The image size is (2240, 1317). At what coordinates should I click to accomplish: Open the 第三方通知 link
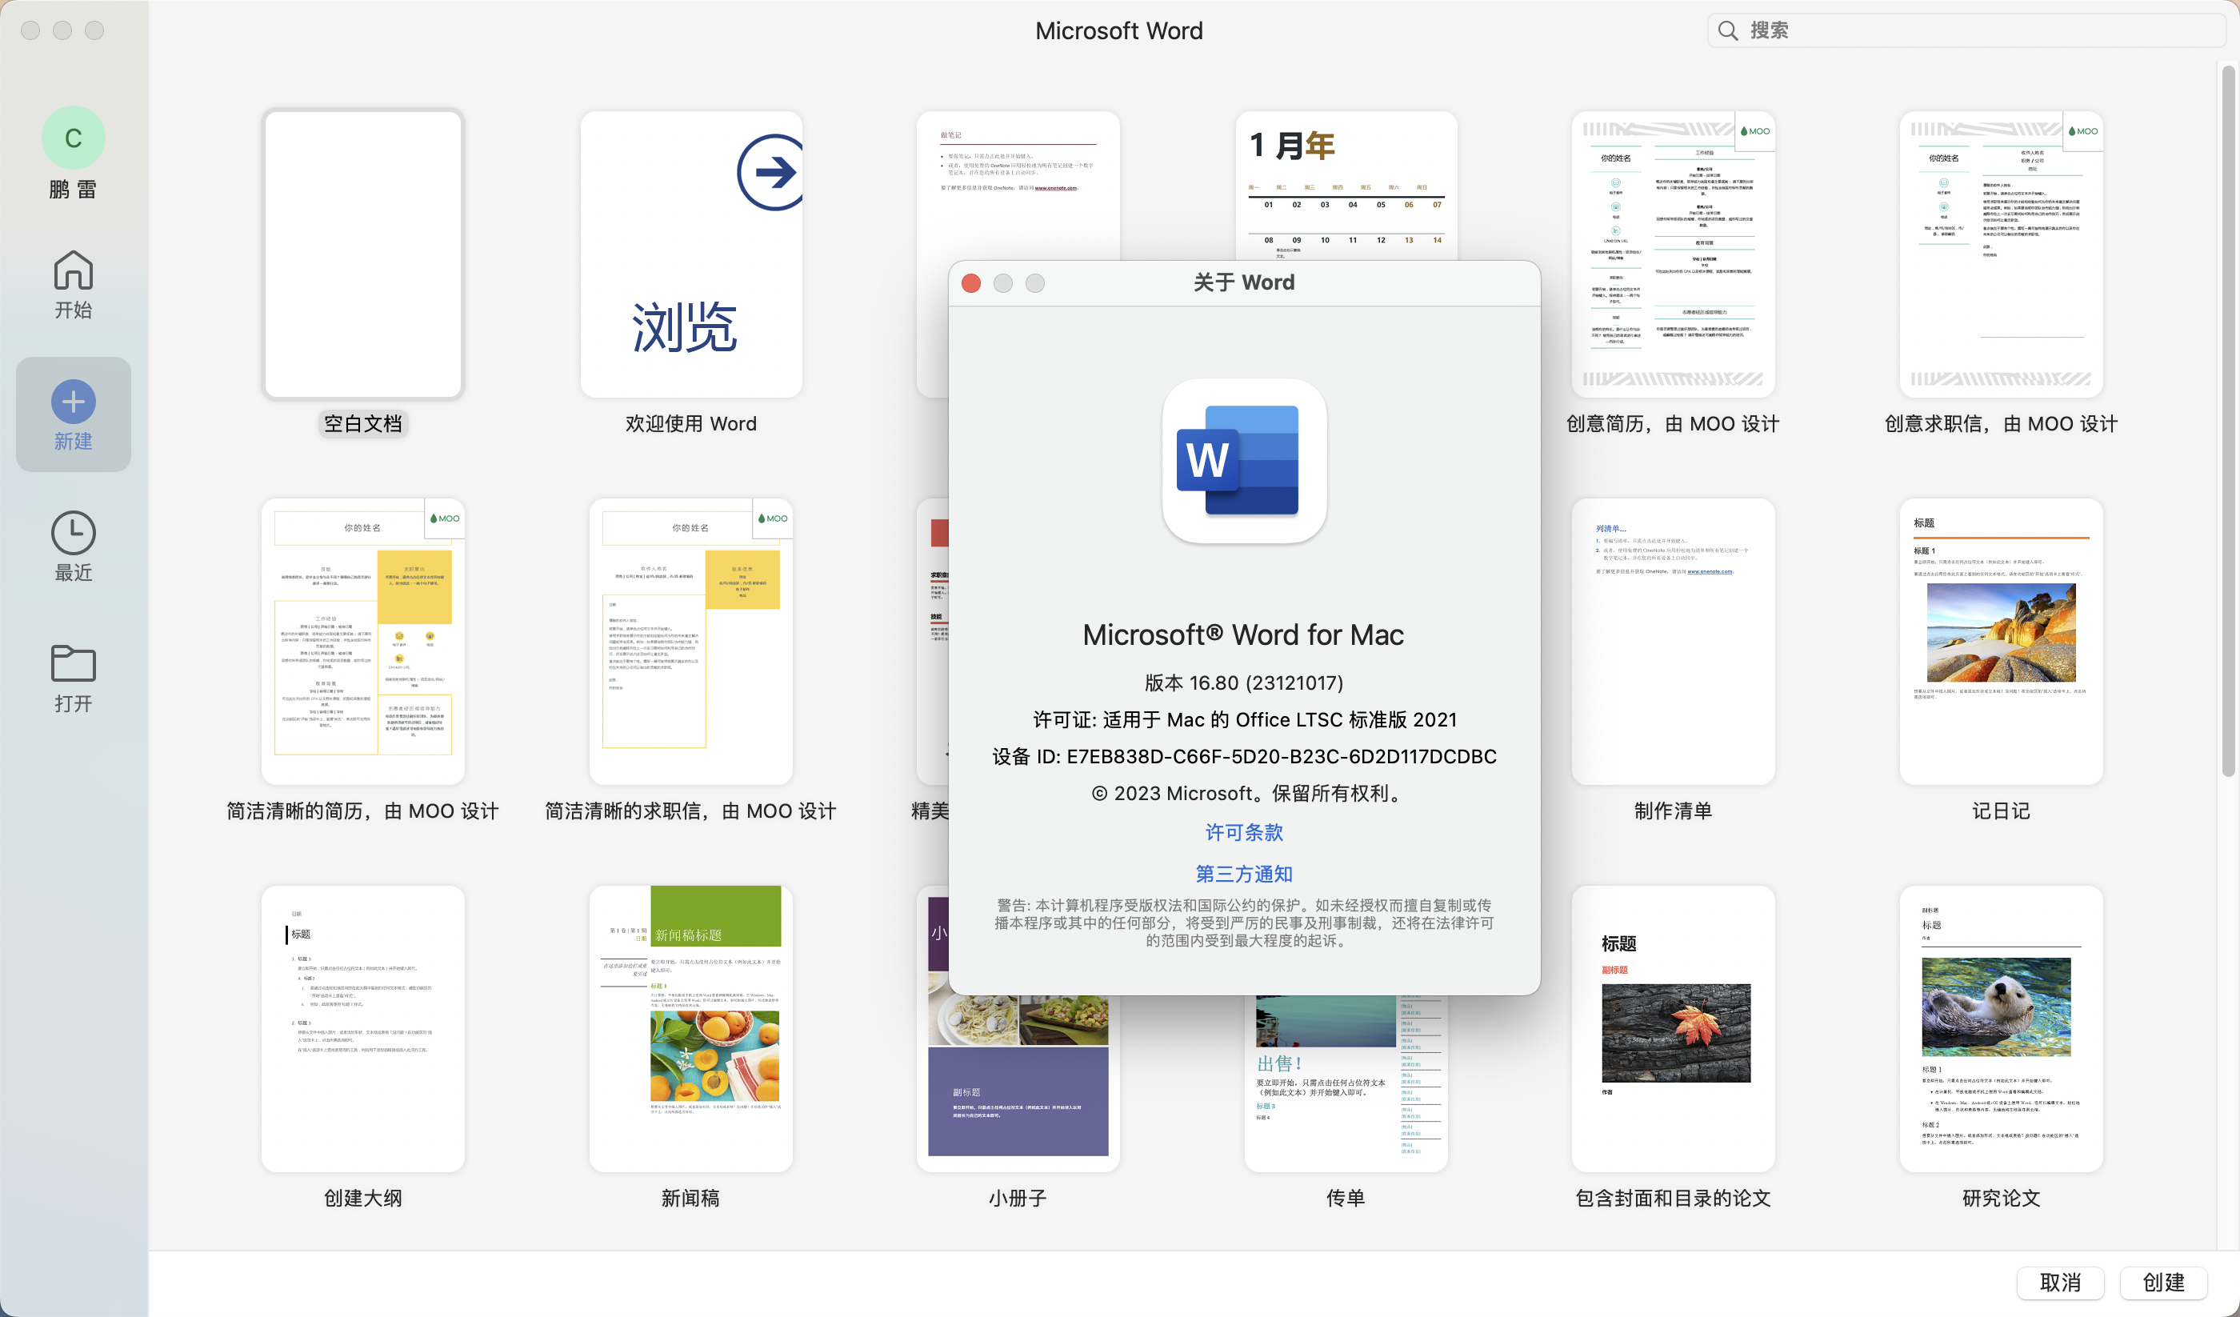pos(1243,873)
